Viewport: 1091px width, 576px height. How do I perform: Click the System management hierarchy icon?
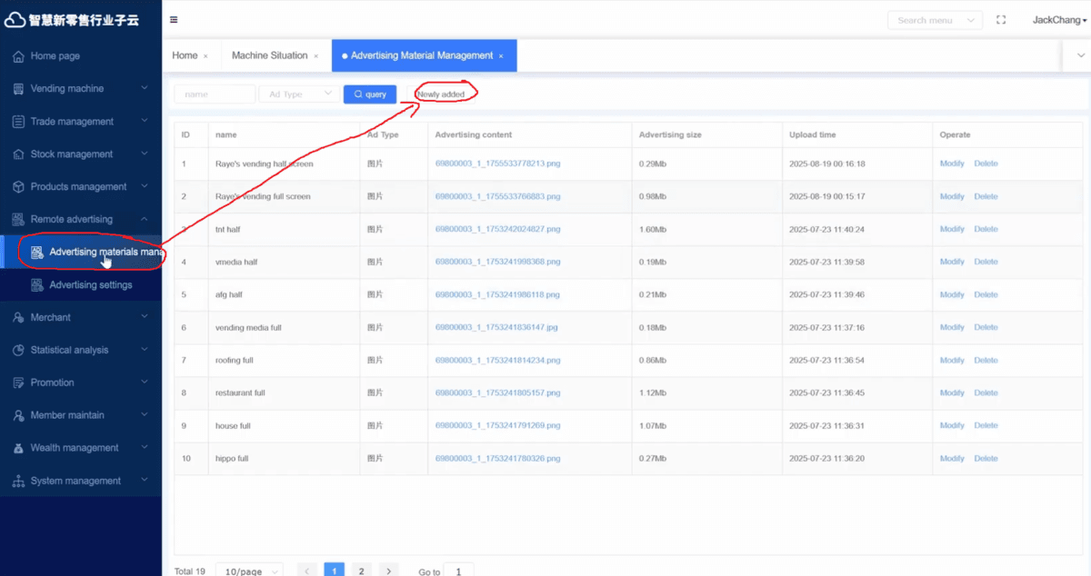click(x=18, y=481)
